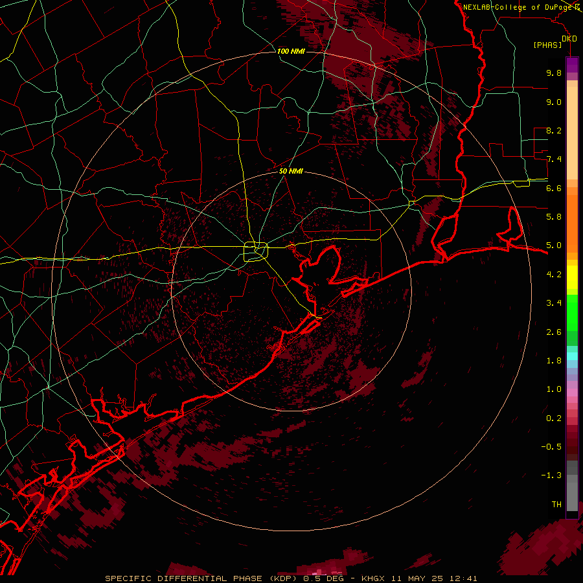
Task: Click the 9.0 value on the scale
Action: tap(554, 102)
